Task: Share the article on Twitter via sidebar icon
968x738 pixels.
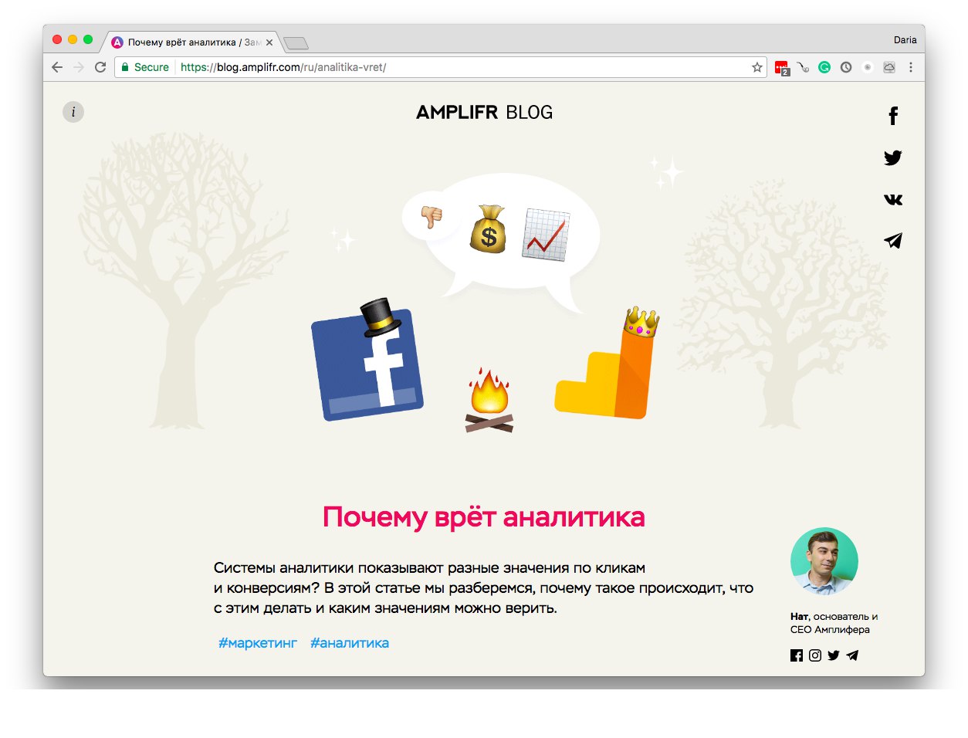Action: tap(893, 157)
